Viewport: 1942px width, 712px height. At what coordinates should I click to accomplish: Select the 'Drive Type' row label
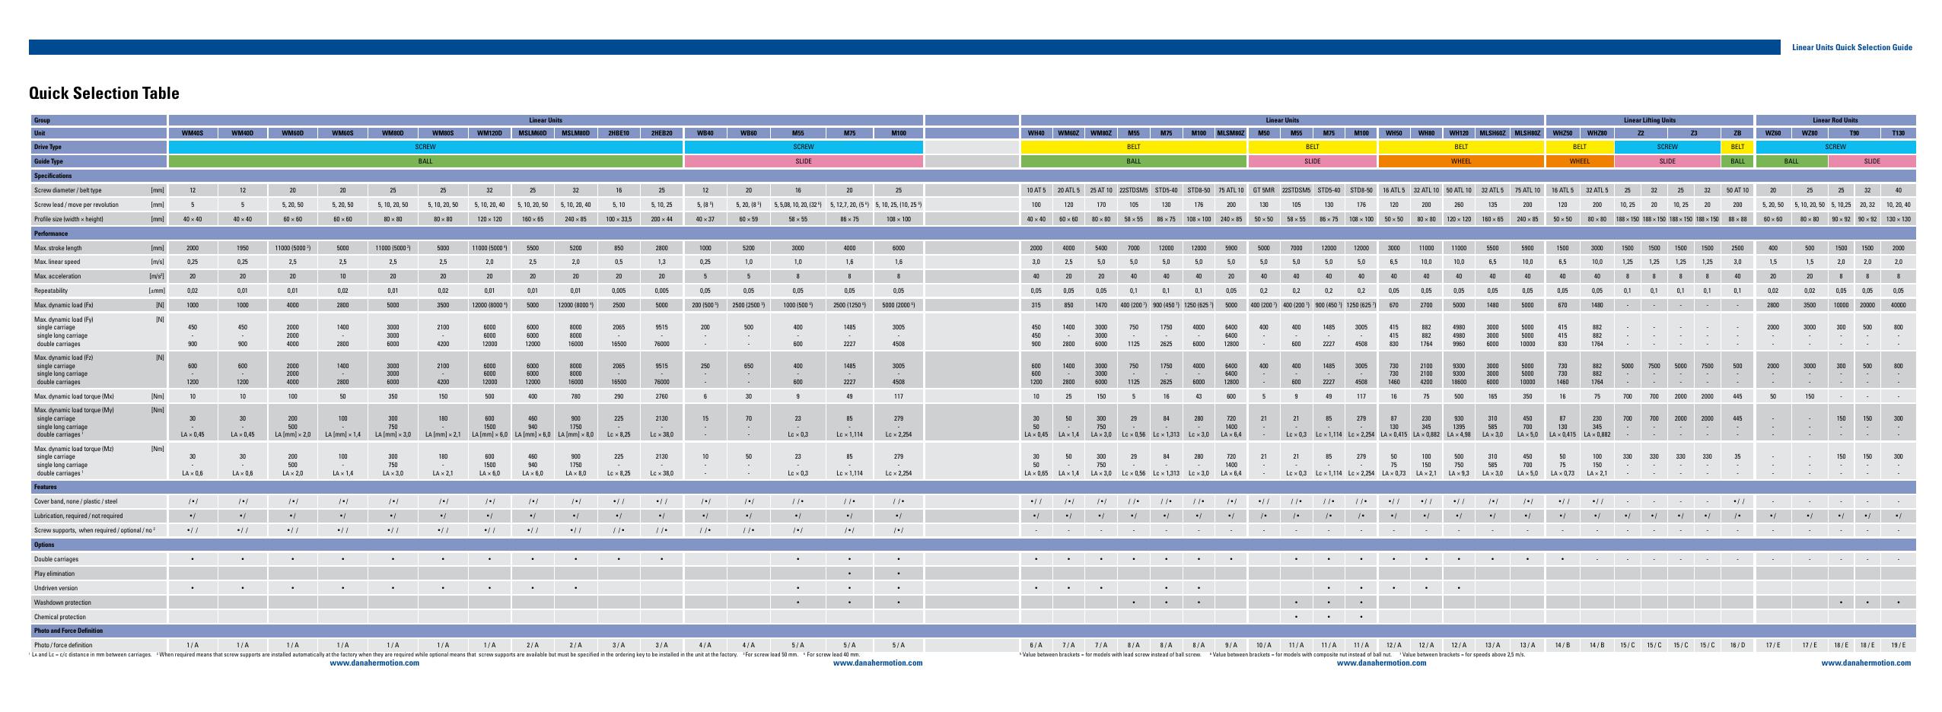[x=47, y=147]
